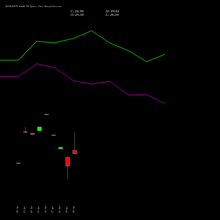Select the high value H: 39.05

(112, 11)
